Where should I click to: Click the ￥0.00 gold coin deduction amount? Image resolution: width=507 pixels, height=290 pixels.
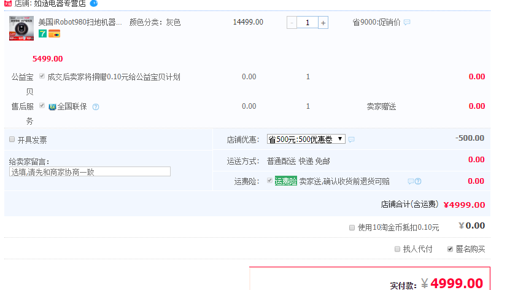tap(472, 225)
